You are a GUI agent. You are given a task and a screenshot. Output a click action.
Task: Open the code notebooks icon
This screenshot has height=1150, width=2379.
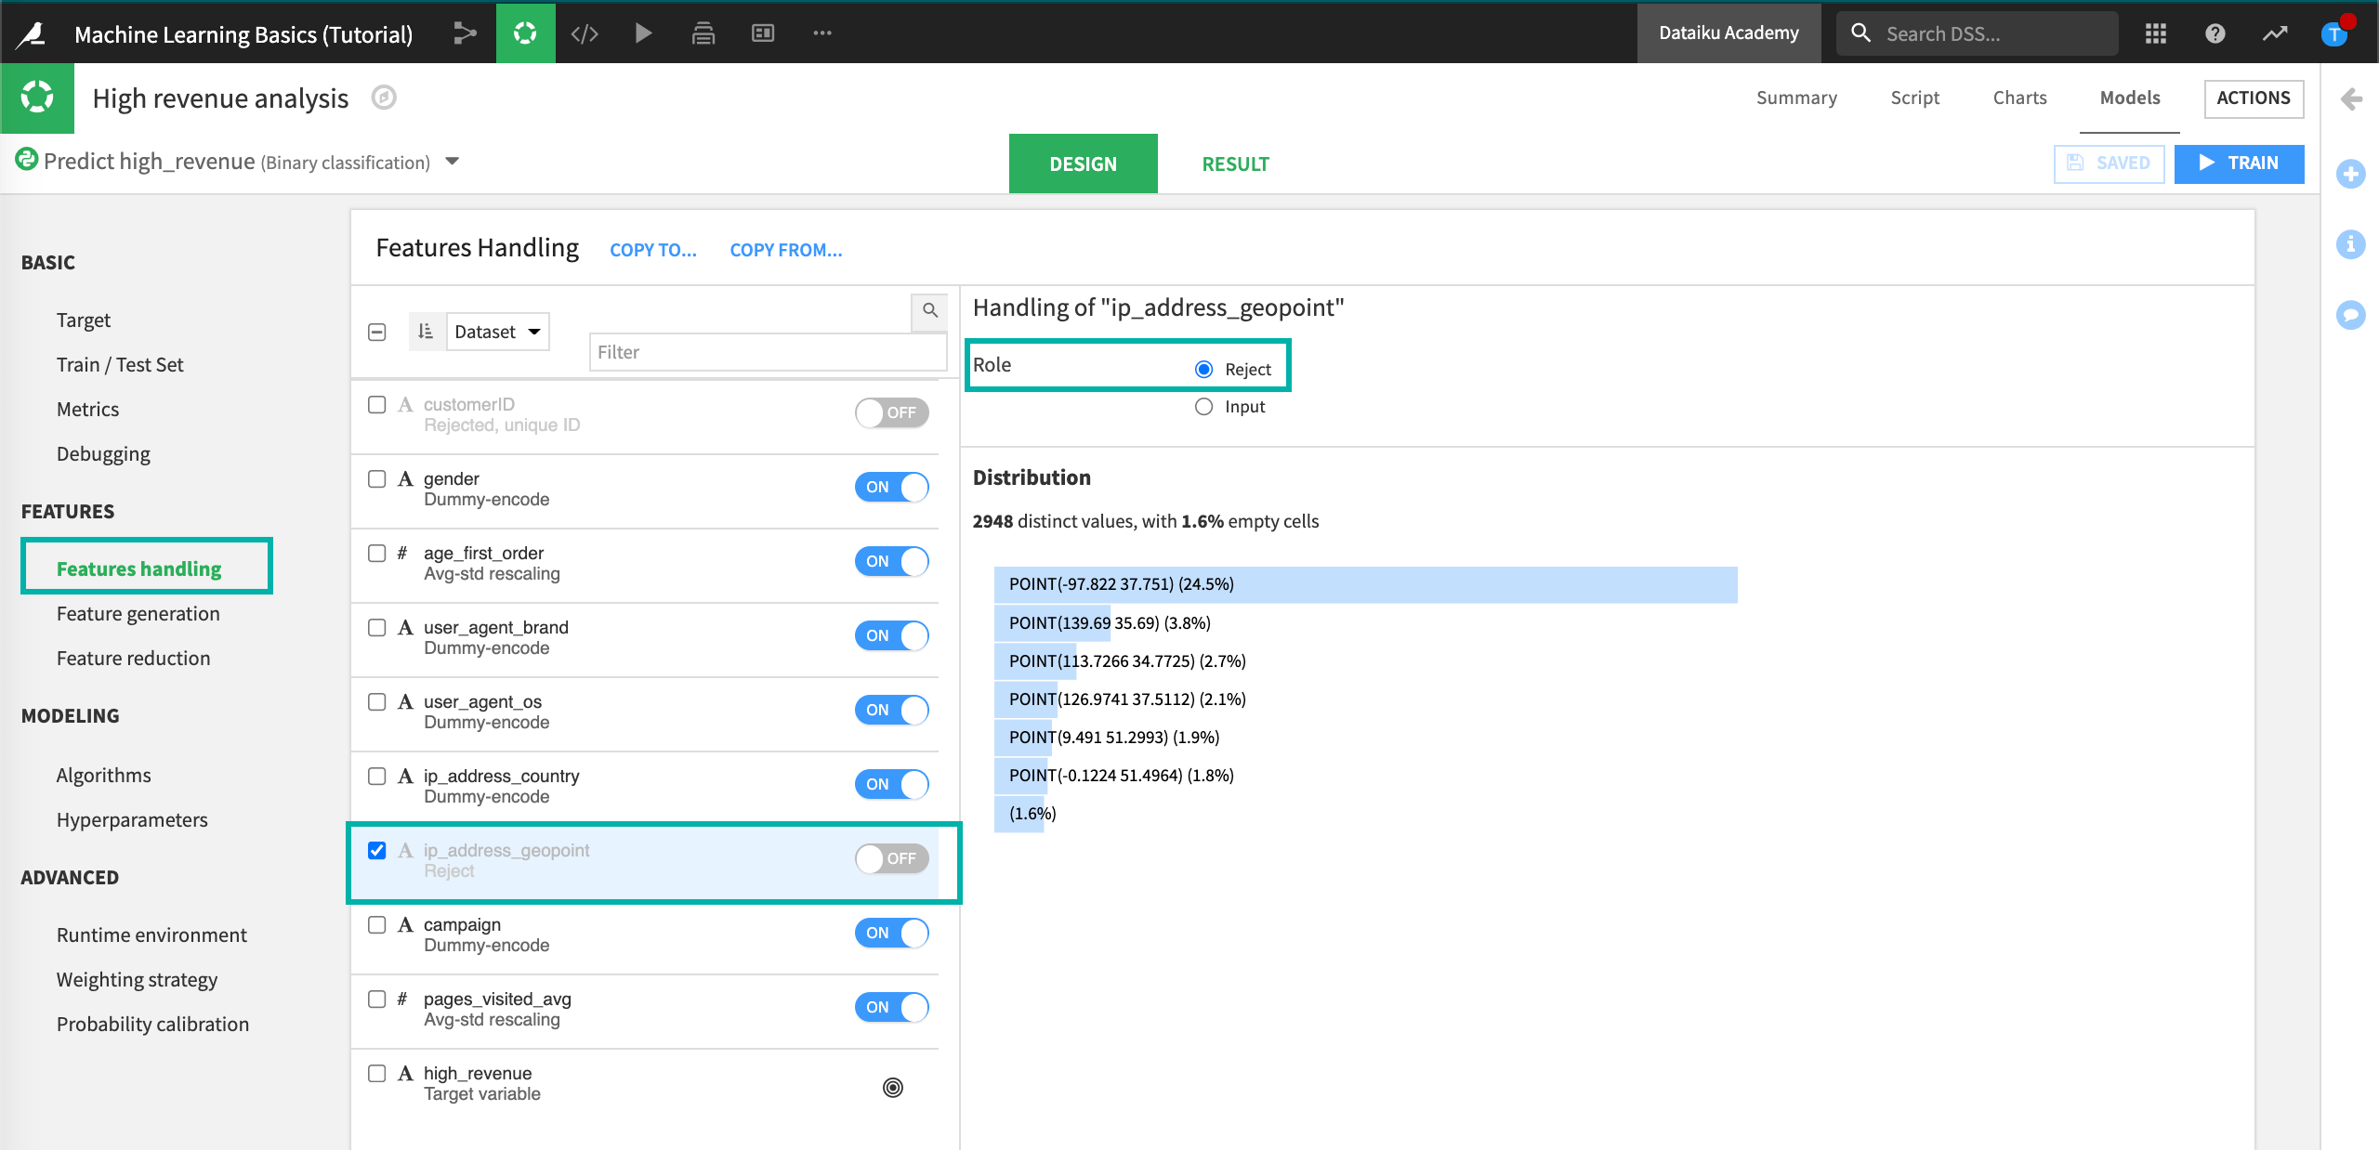coord(585,33)
